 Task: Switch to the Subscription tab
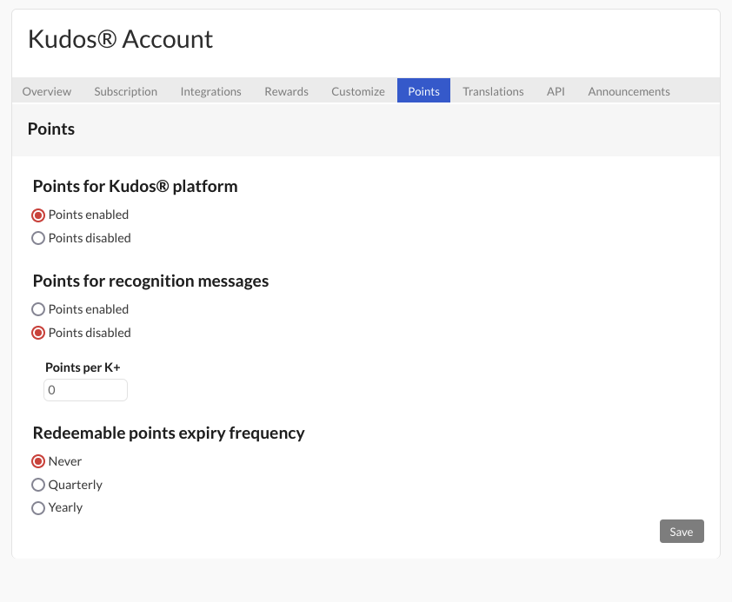tap(125, 91)
